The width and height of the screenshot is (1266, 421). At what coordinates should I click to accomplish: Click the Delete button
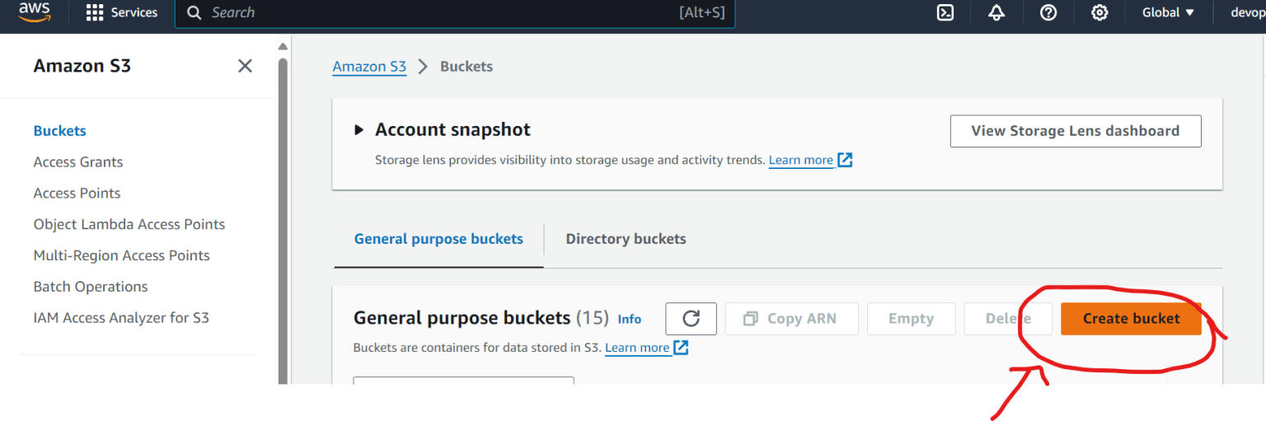(1008, 319)
